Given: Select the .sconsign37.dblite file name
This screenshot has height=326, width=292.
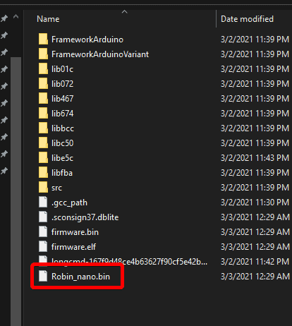Looking at the screenshot, I should click(x=85, y=217).
